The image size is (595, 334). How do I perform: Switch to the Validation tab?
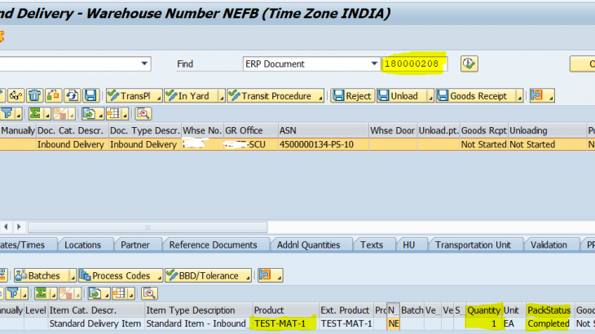coord(549,245)
